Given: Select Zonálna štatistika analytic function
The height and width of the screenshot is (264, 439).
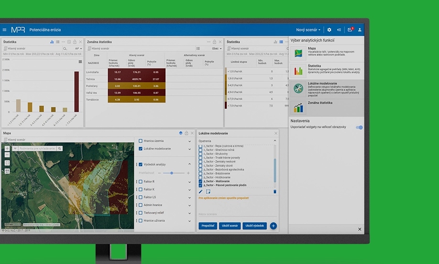Looking at the screenshot, I should (327, 108).
